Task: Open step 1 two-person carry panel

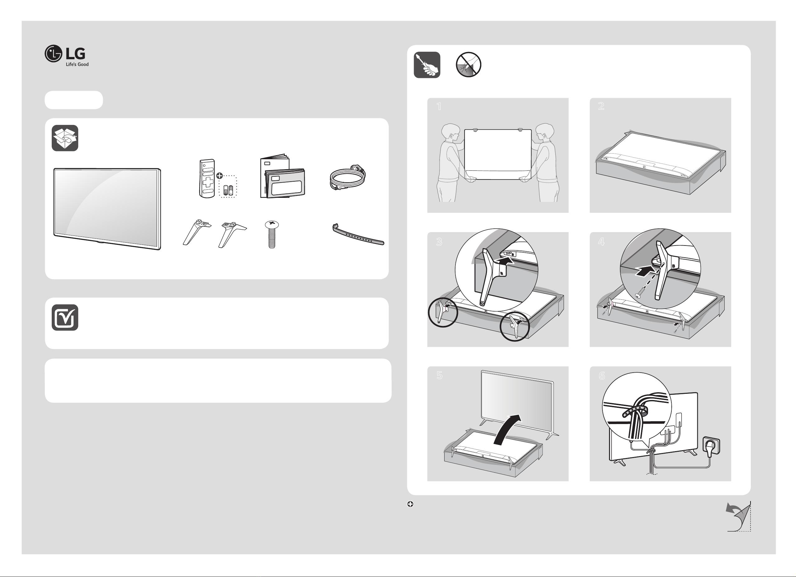Action: (x=498, y=155)
